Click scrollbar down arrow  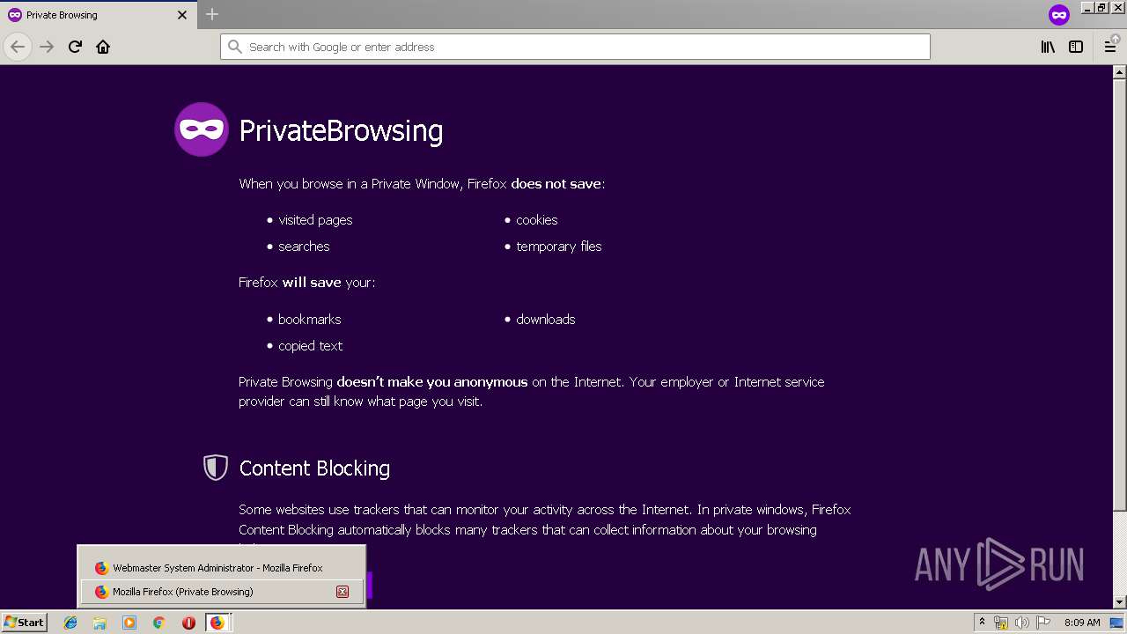(x=1120, y=601)
